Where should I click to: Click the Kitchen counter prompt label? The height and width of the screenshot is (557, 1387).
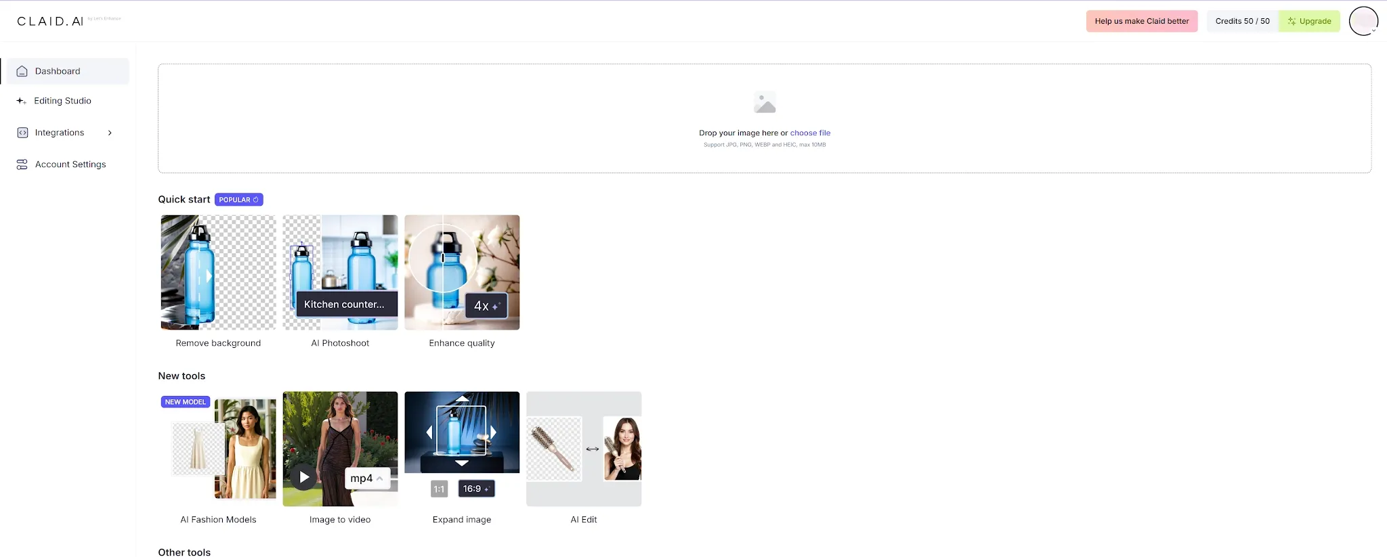point(347,305)
